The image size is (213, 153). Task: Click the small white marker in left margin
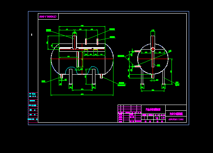(32, 34)
